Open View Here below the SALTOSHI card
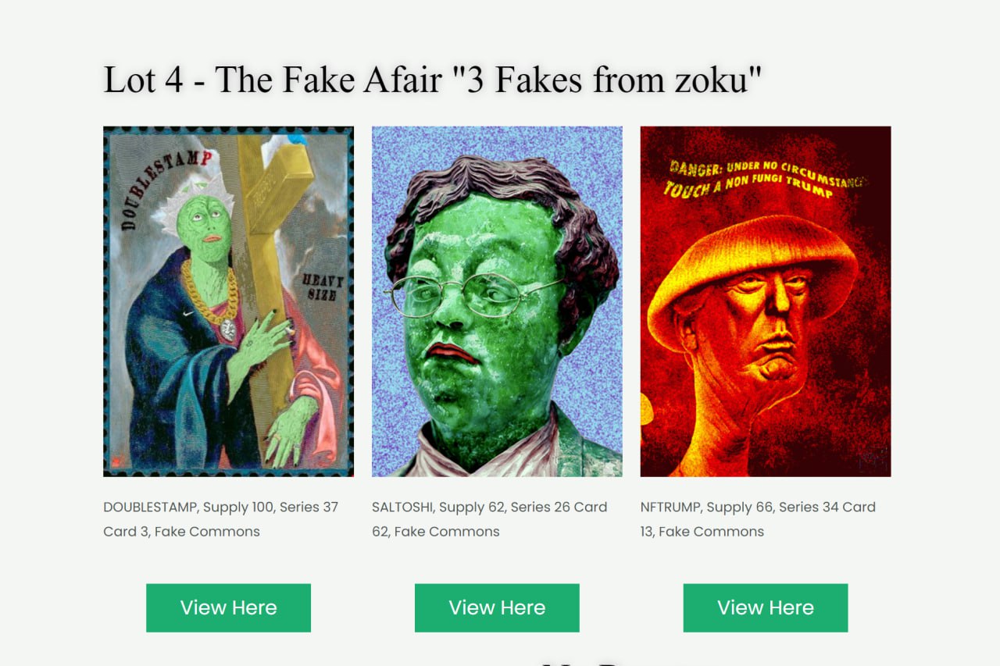 tap(497, 607)
